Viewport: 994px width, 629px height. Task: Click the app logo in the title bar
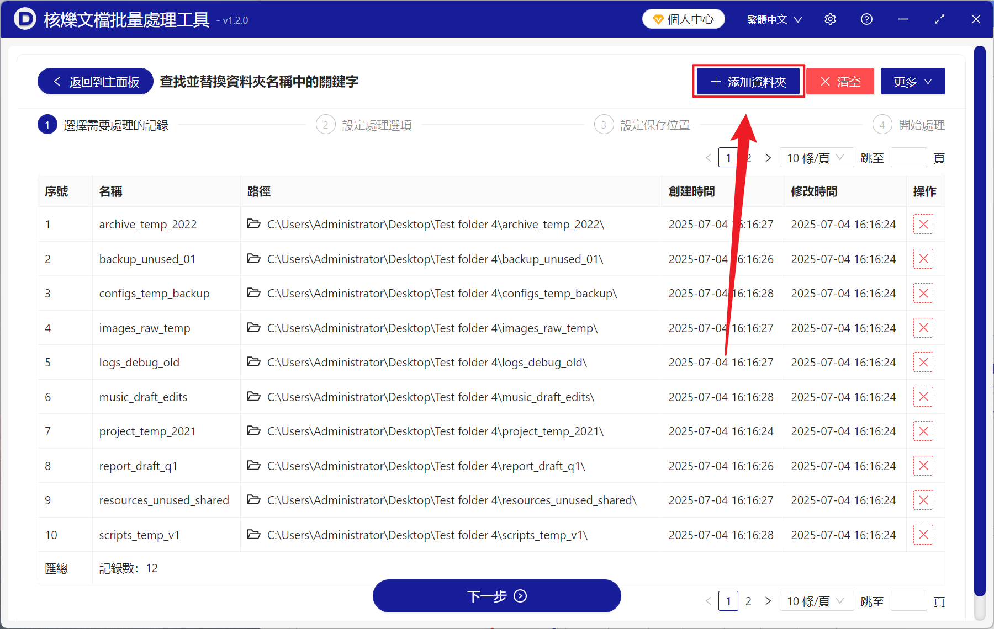(x=25, y=19)
